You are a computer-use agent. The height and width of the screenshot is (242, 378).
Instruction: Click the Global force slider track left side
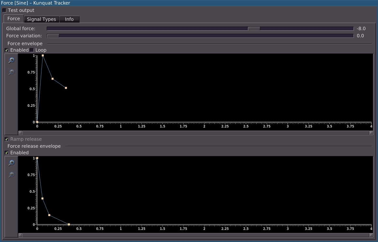click(x=147, y=29)
